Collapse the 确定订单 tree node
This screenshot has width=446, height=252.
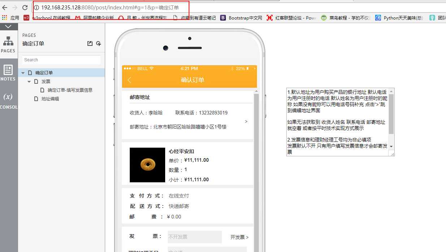point(23,73)
